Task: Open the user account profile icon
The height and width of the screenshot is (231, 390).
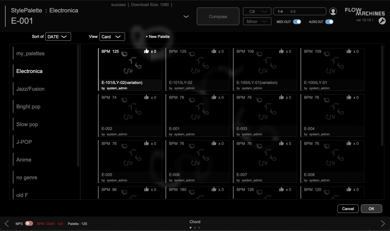Action: [333, 11]
